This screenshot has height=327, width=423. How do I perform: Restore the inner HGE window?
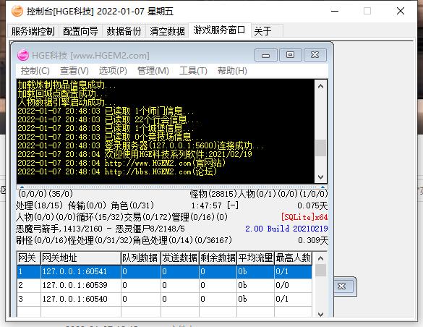[x=290, y=55]
